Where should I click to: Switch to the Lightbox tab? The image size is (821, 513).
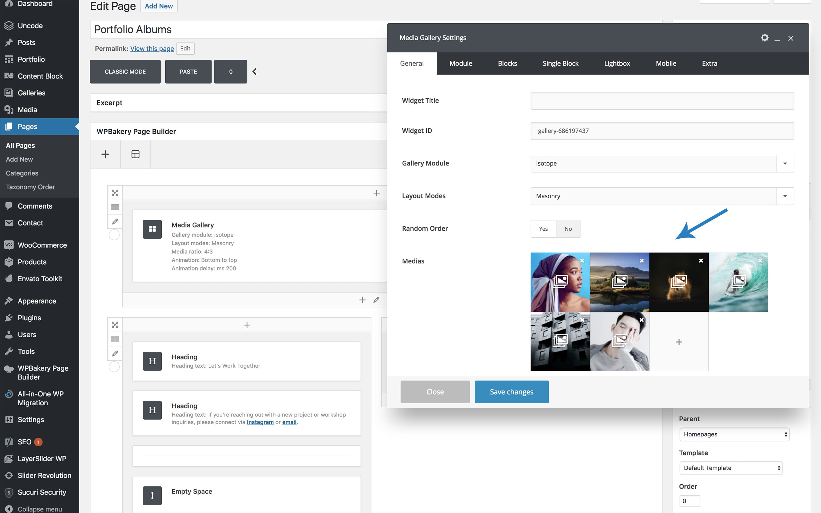point(617,64)
